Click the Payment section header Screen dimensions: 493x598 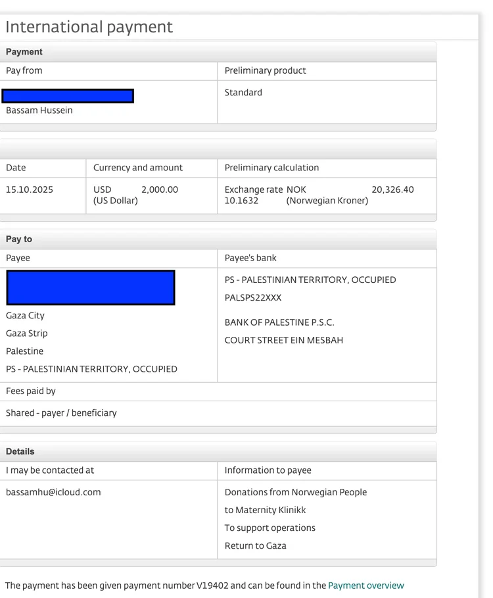[x=24, y=52]
